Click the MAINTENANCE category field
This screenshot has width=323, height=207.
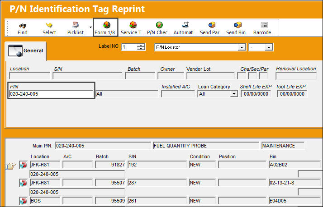(x=283, y=146)
